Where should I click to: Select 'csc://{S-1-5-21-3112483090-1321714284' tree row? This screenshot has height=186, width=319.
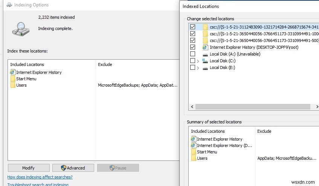264,27
